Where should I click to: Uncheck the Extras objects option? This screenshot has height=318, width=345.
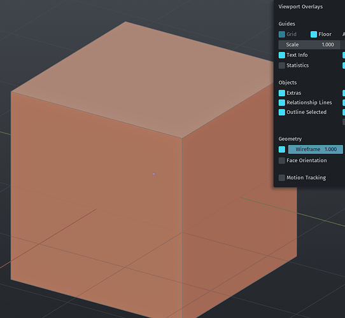tap(281, 93)
